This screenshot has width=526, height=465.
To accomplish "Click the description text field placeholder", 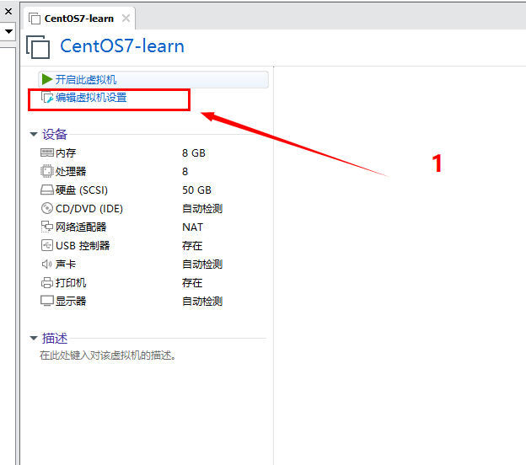I will [x=108, y=355].
